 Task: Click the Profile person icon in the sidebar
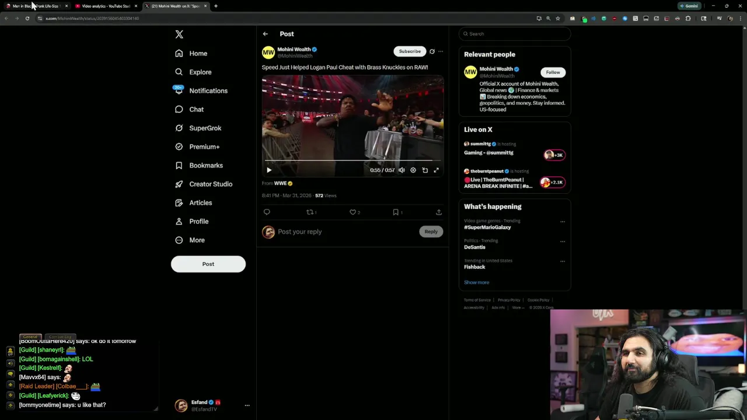pyautogui.click(x=179, y=221)
